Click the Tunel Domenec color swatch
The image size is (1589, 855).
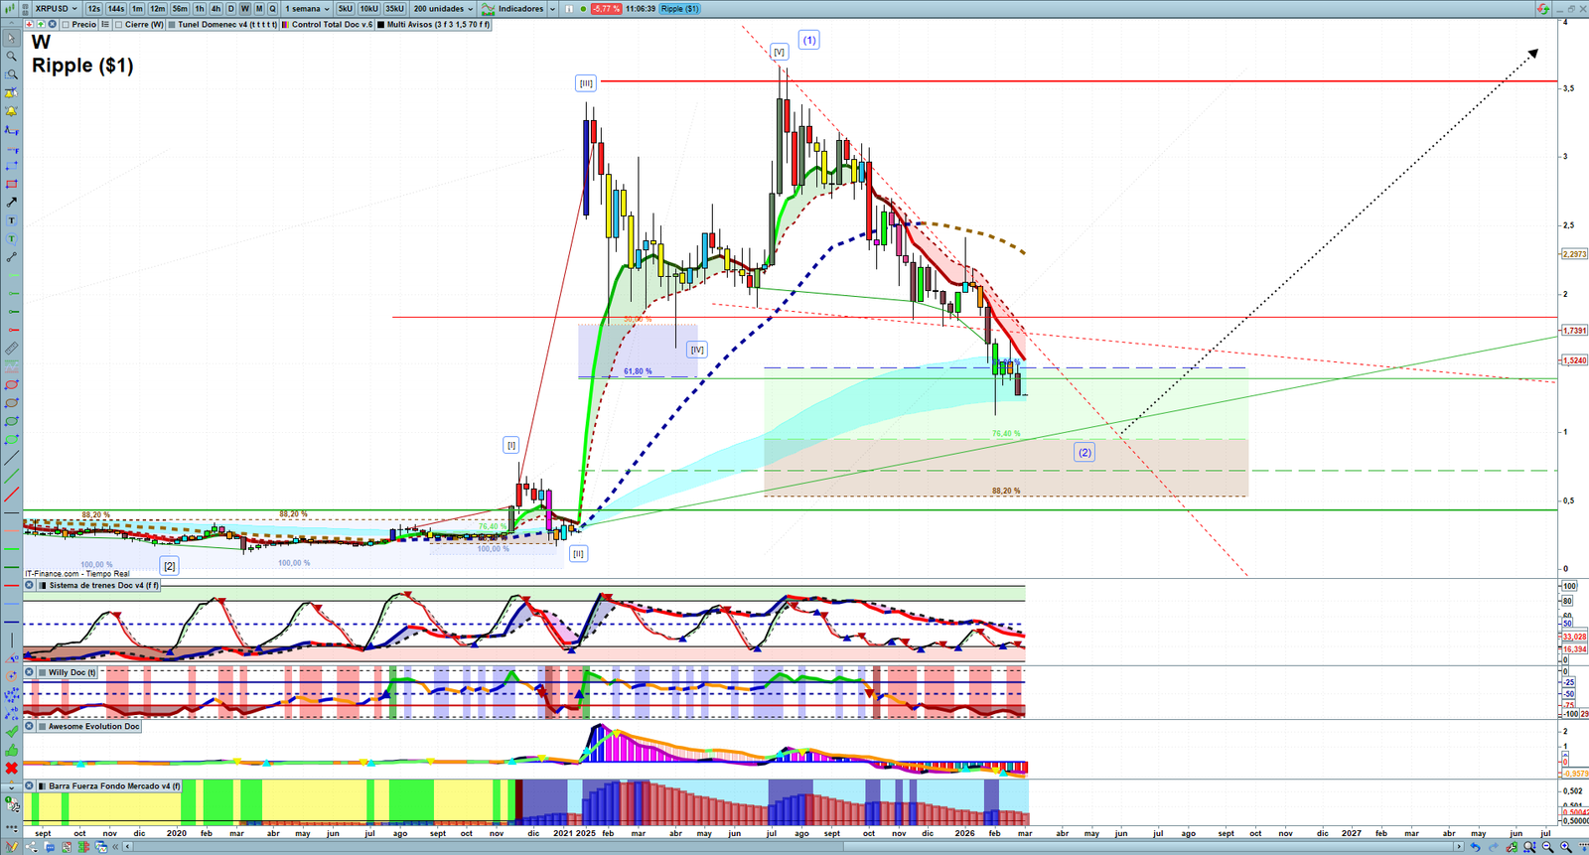pyautogui.click(x=173, y=25)
